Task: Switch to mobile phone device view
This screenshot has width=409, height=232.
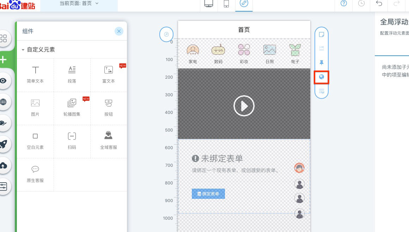Action: point(226,4)
